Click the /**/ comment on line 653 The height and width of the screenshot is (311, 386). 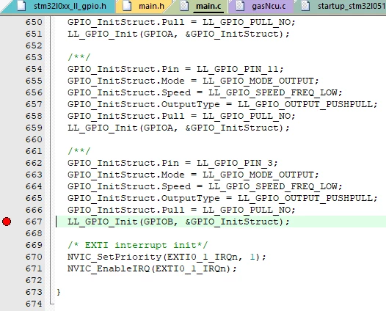(x=79, y=57)
